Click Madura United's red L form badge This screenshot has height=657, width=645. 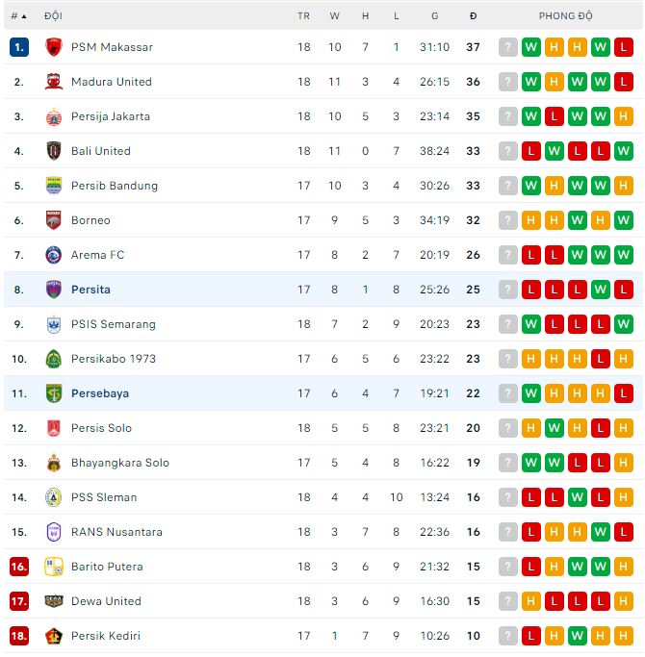[624, 82]
